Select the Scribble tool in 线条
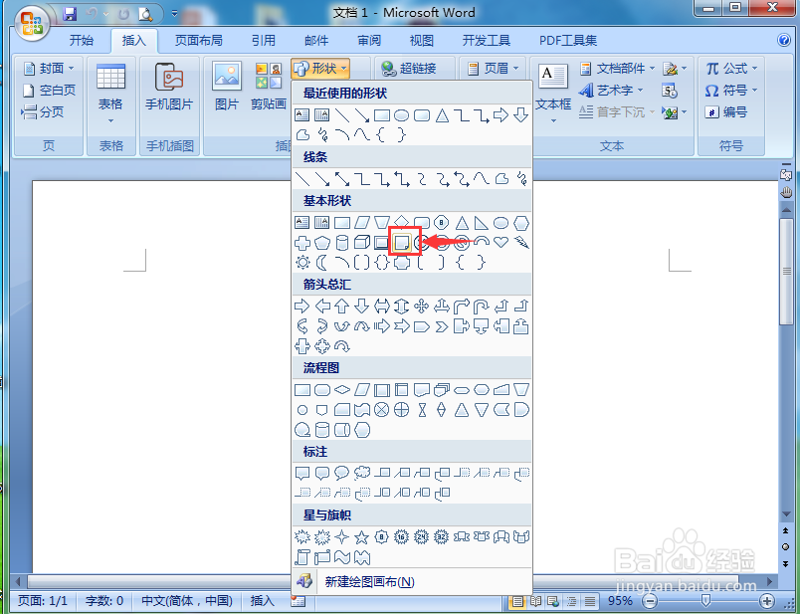800x614 pixels. (521, 179)
